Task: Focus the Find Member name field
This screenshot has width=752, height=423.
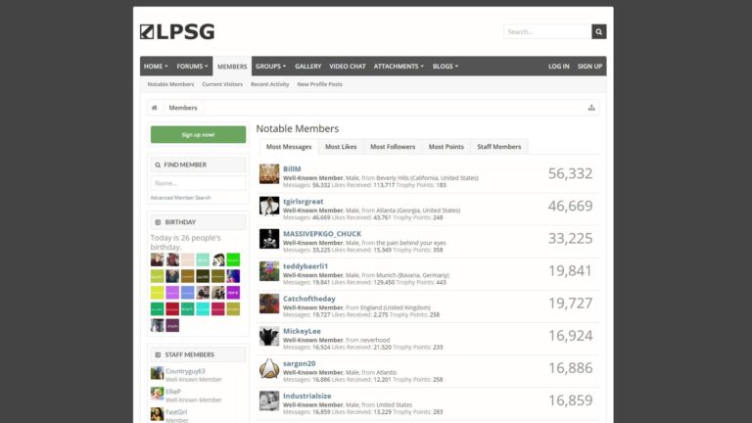Action: click(198, 183)
